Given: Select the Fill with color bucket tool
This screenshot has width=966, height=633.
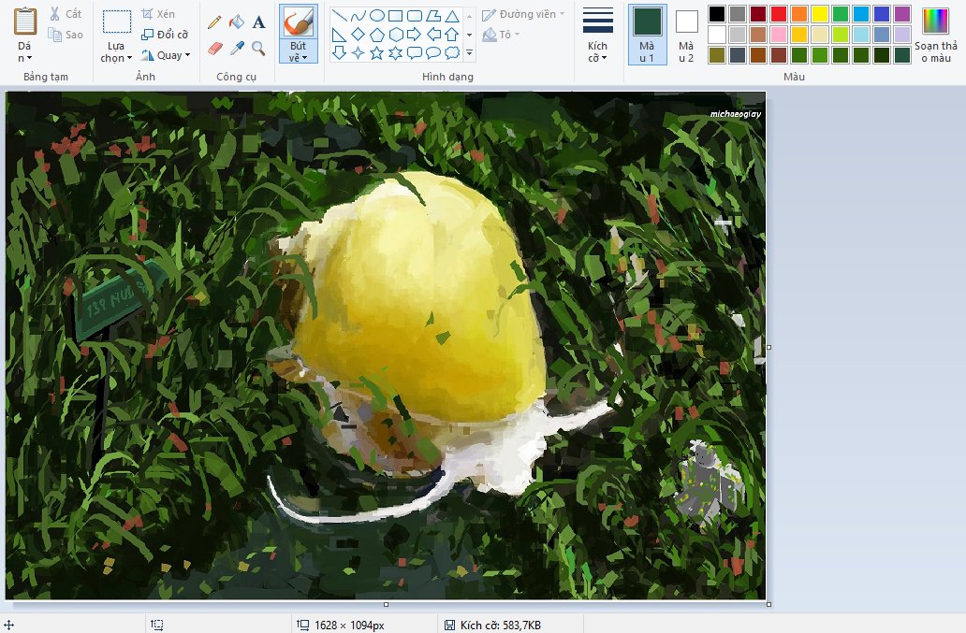Looking at the screenshot, I should tap(237, 22).
